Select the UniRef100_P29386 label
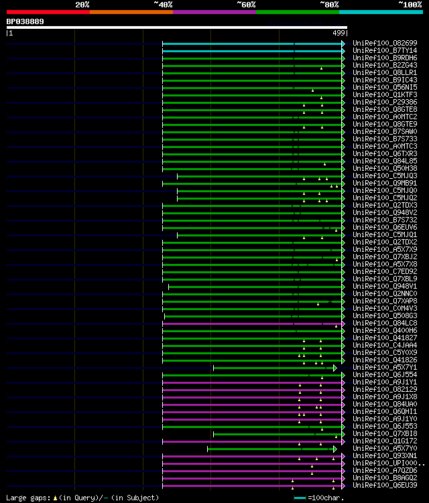429x503 pixels. tap(385, 102)
